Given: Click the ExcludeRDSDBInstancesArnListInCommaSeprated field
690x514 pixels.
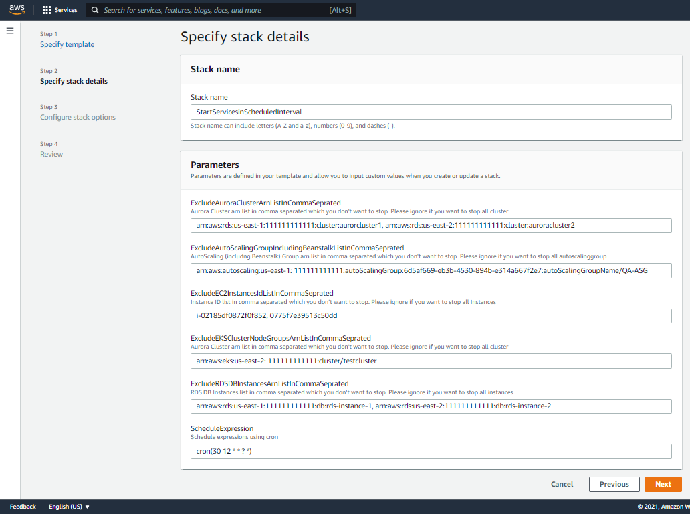Looking at the screenshot, I should point(431,406).
